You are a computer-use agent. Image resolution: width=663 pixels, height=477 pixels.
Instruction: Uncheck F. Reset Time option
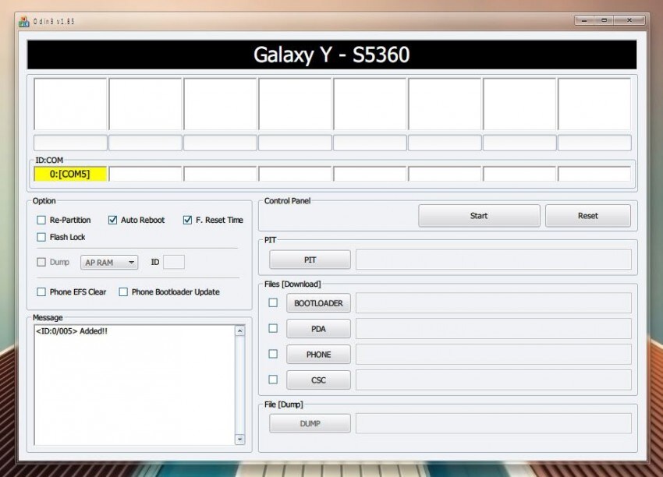tap(187, 220)
